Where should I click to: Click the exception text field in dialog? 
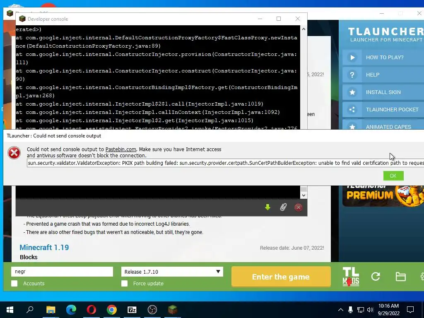[225, 163]
